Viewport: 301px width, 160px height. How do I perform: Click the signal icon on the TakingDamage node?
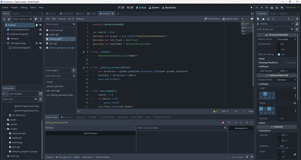pyautogui.click(x=37, y=43)
